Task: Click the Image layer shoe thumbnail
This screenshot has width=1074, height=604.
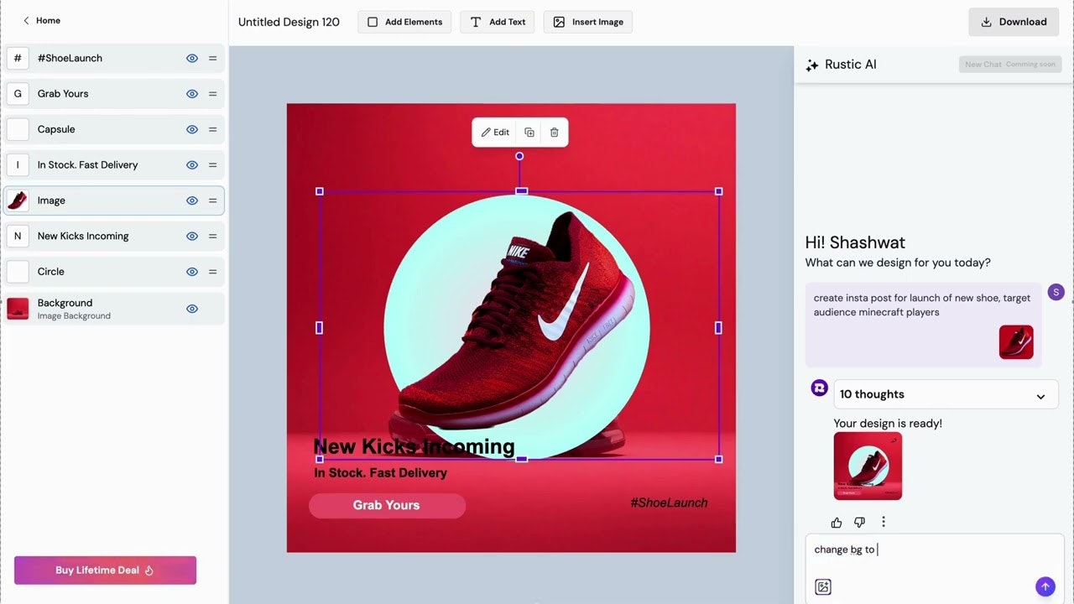Action: pos(18,200)
